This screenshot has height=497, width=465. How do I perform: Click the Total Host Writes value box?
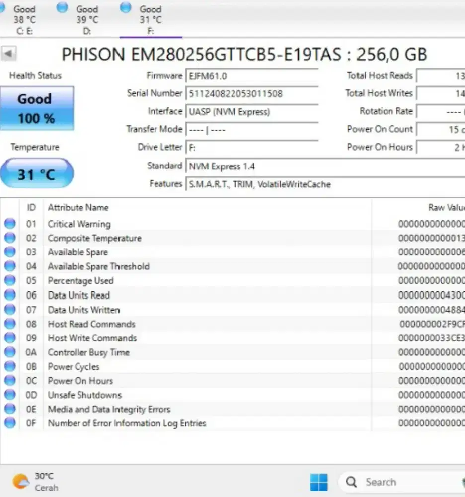pos(441,94)
